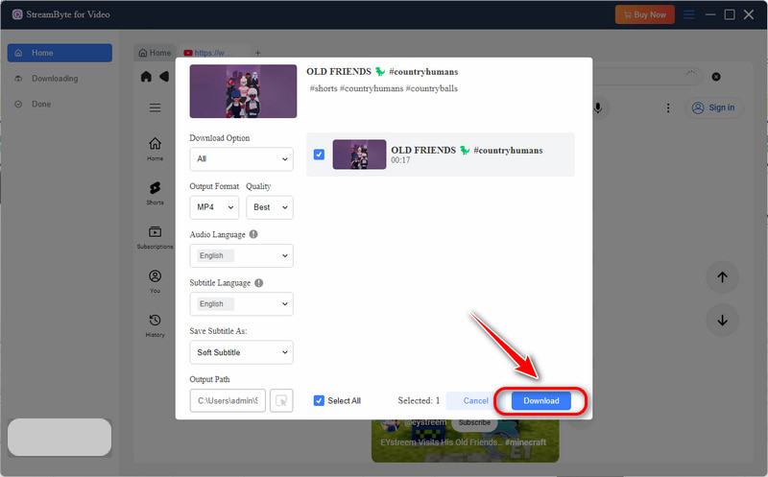
Task: Expand the Quality dropdown set to Best
Action: [x=270, y=207]
